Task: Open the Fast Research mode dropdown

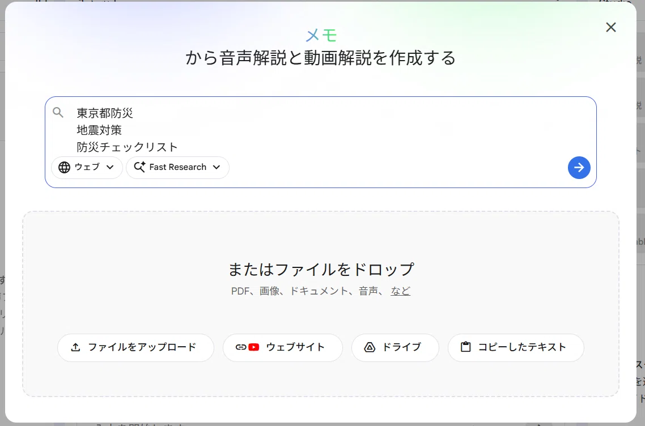Action: (177, 167)
